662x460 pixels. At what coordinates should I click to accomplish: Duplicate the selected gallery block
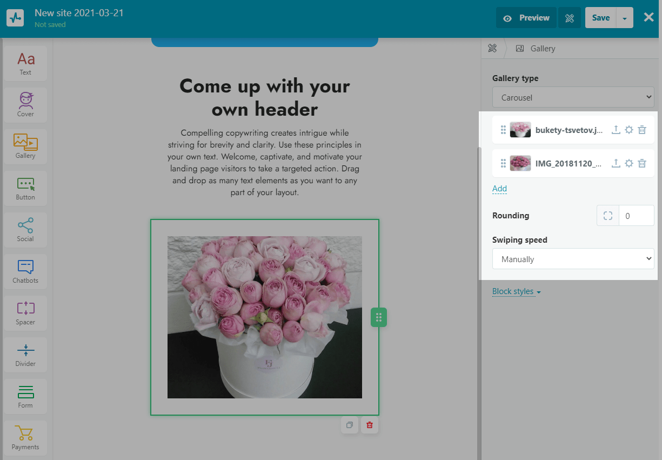pyautogui.click(x=350, y=425)
